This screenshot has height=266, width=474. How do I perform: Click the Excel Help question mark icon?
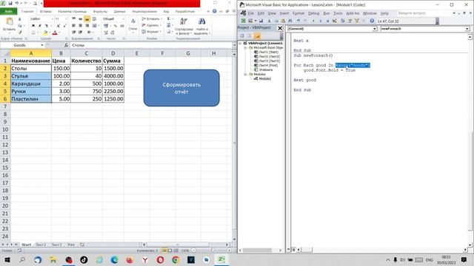coord(214,11)
